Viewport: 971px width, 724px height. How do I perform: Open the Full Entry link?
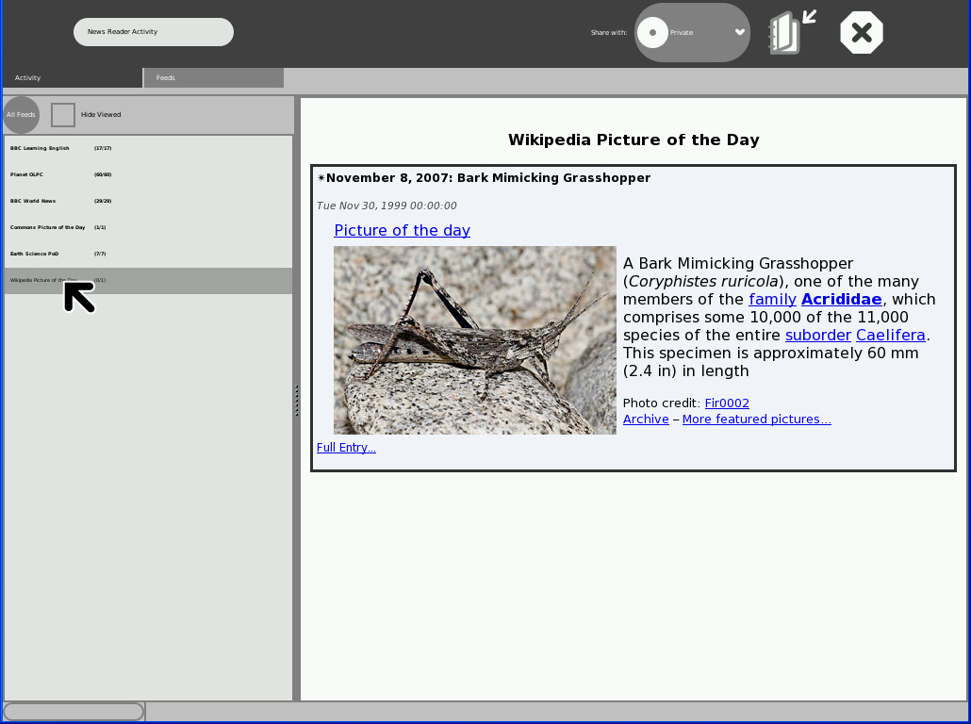pyautogui.click(x=346, y=448)
